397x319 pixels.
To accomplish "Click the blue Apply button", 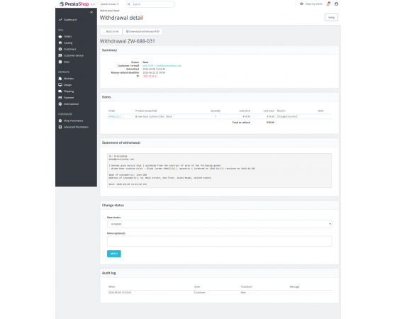I will (x=114, y=254).
